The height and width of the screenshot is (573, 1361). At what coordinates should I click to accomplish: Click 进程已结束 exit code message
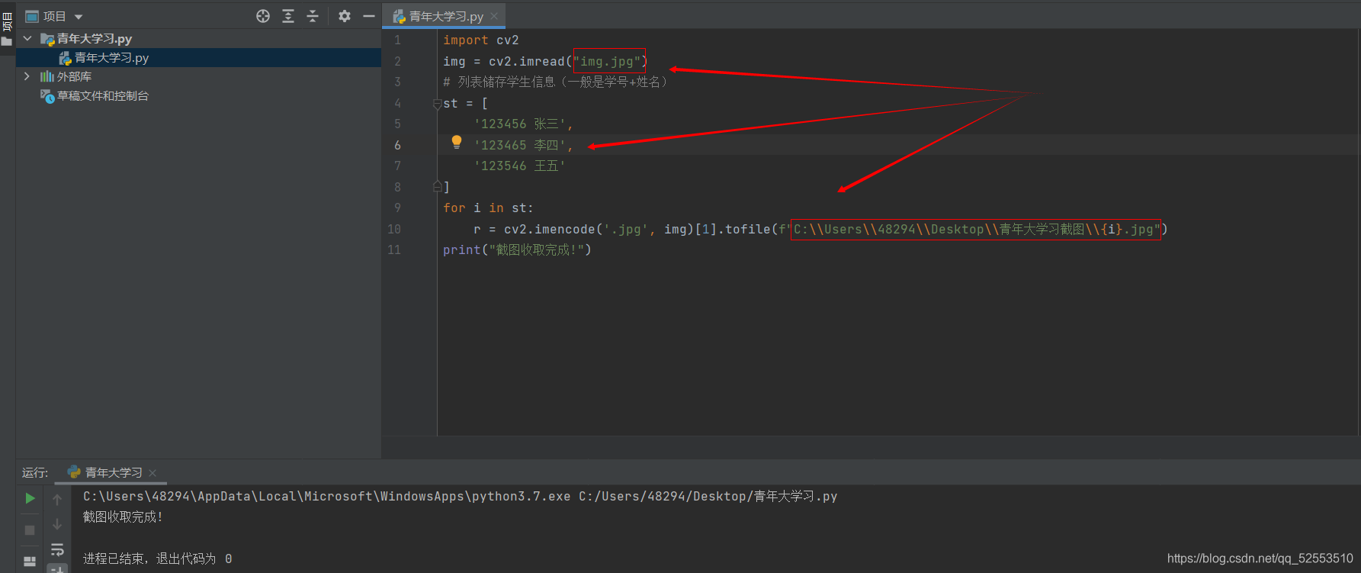[157, 559]
